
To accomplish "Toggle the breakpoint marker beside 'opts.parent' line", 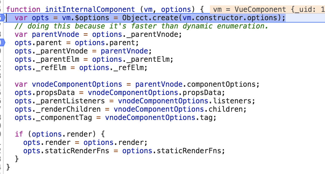I will pos(1,43).
